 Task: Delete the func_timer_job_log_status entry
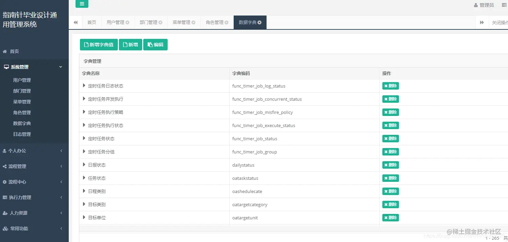pos(390,86)
